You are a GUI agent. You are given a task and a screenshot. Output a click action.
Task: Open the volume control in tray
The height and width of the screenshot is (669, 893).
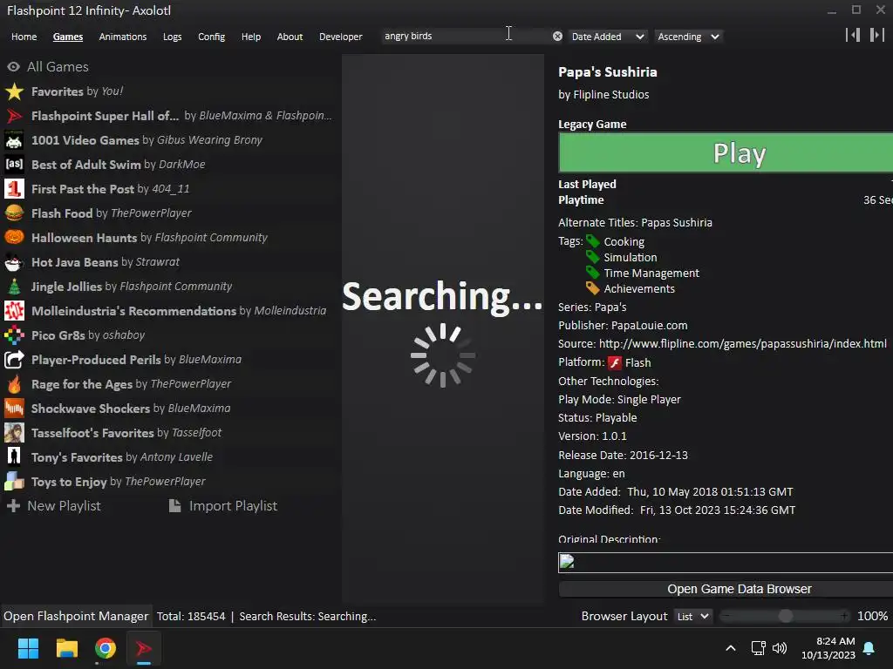tap(779, 648)
